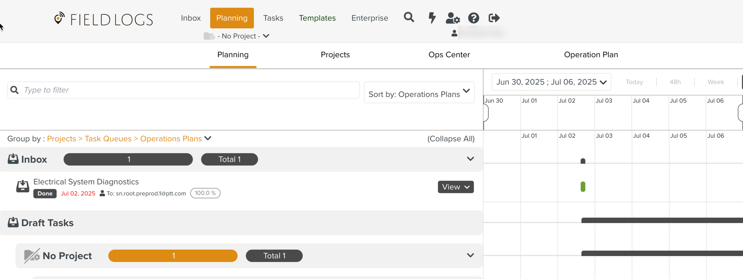Viewport: 743px width, 279px height.
Task: Click the View button for Electrical task
Action: [455, 187]
